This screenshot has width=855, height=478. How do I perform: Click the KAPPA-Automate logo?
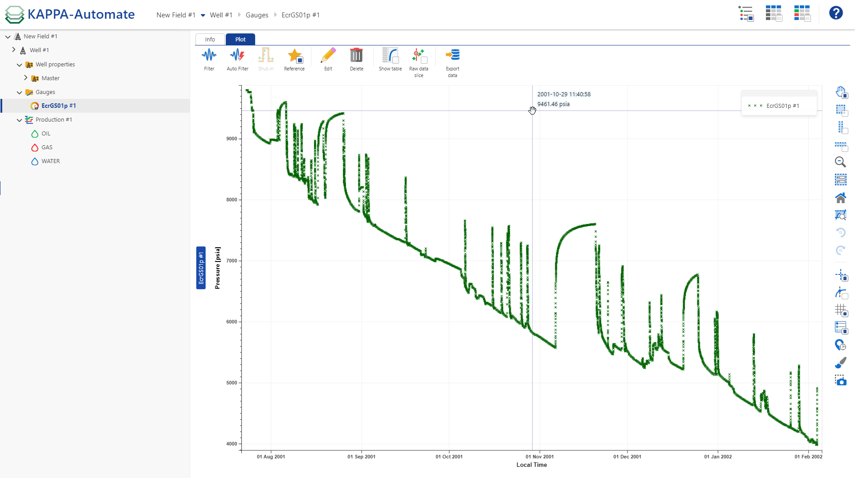point(70,14)
